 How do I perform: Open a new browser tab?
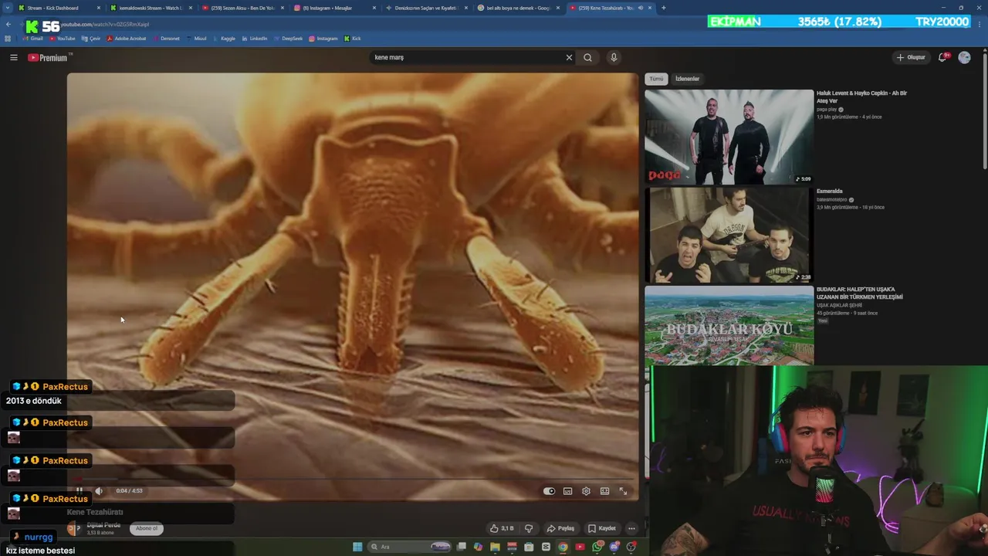(x=663, y=8)
